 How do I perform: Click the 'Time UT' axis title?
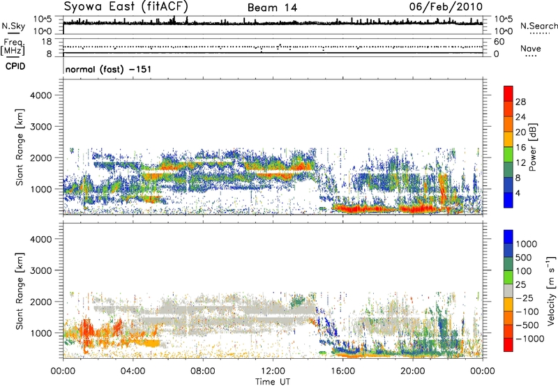(273, 382)
